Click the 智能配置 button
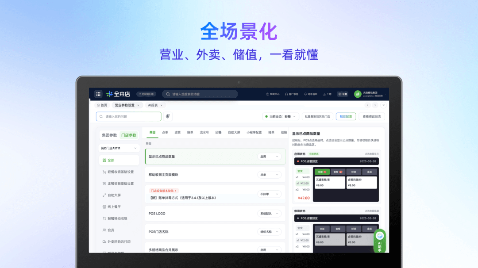The width and height of the screenshot is (478, 268). coord(346,116)
